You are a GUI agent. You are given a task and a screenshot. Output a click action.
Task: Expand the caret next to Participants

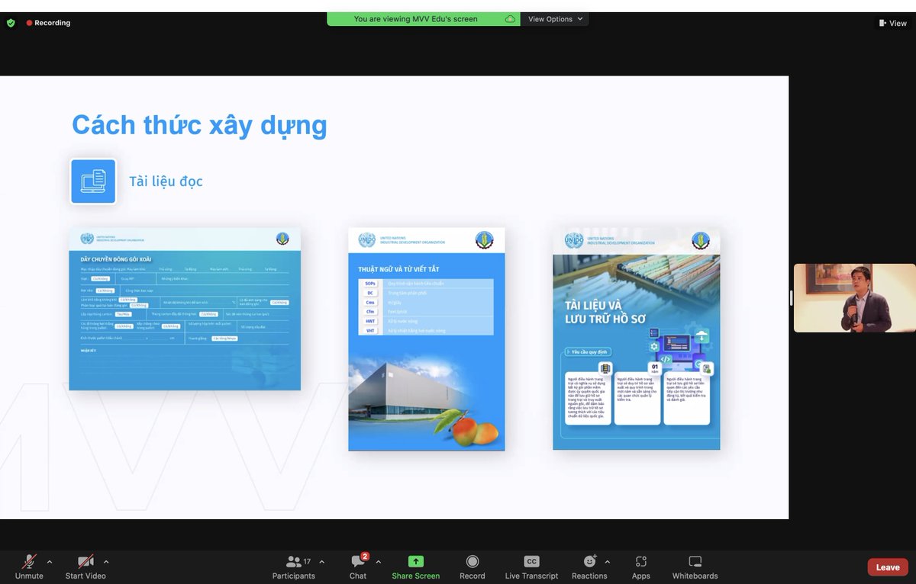[x=321, y=562]
